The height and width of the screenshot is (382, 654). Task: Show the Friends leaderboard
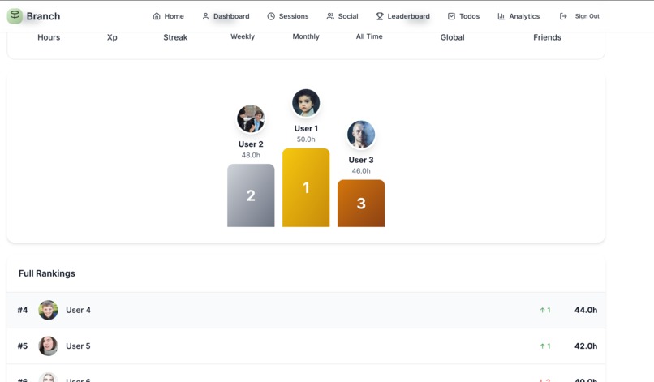547,37
